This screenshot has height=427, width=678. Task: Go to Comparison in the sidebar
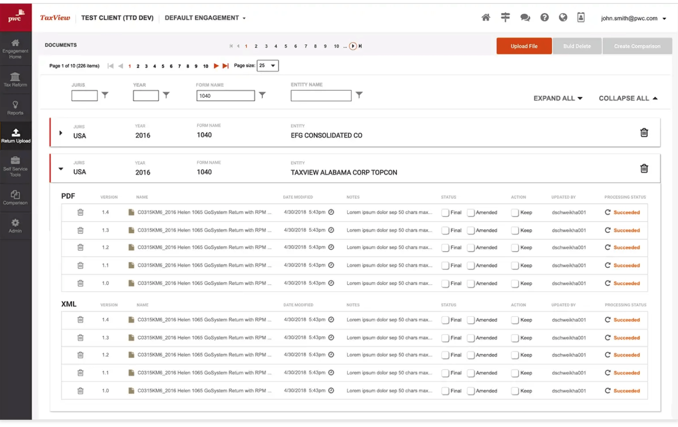[x=15, y=197]
